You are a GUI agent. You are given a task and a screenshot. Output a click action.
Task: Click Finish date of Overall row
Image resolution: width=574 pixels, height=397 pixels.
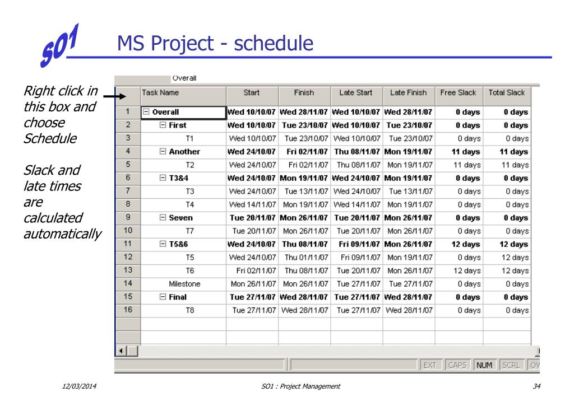pos(304,112)
